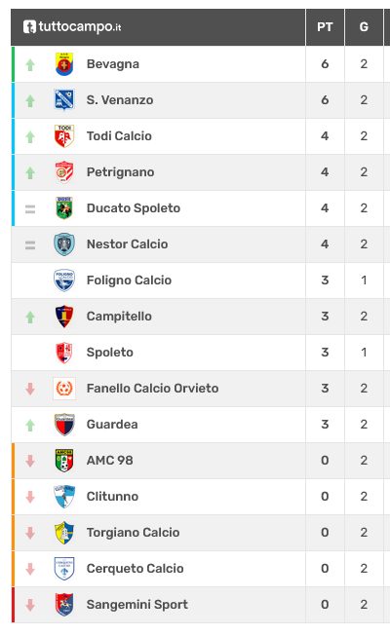Screen dimensions: 390x636
Task: Click the tuttocampo.it logo in header
Action: click(72, 27)
